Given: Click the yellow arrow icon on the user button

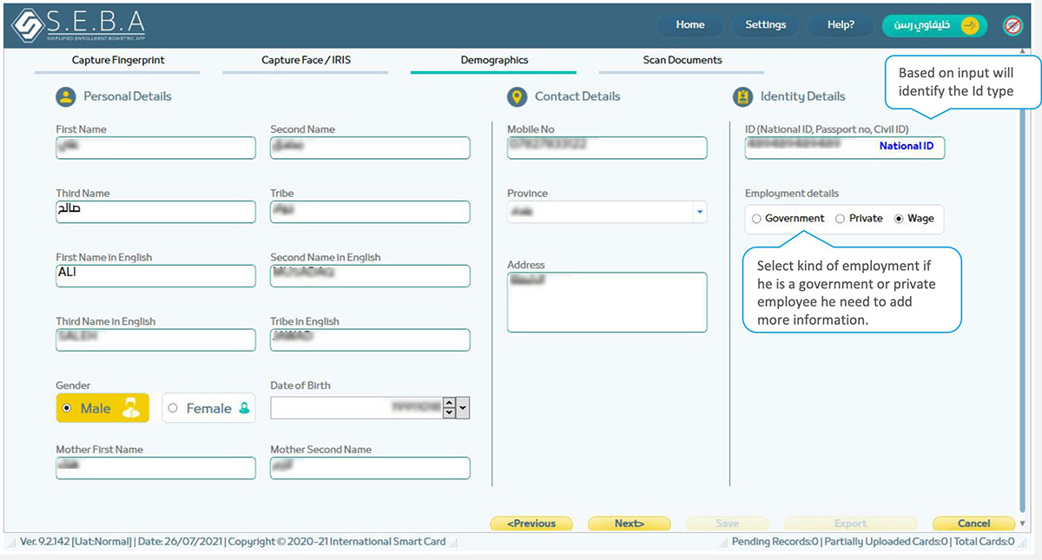Looking at the screenshot, I should (970, 25).
